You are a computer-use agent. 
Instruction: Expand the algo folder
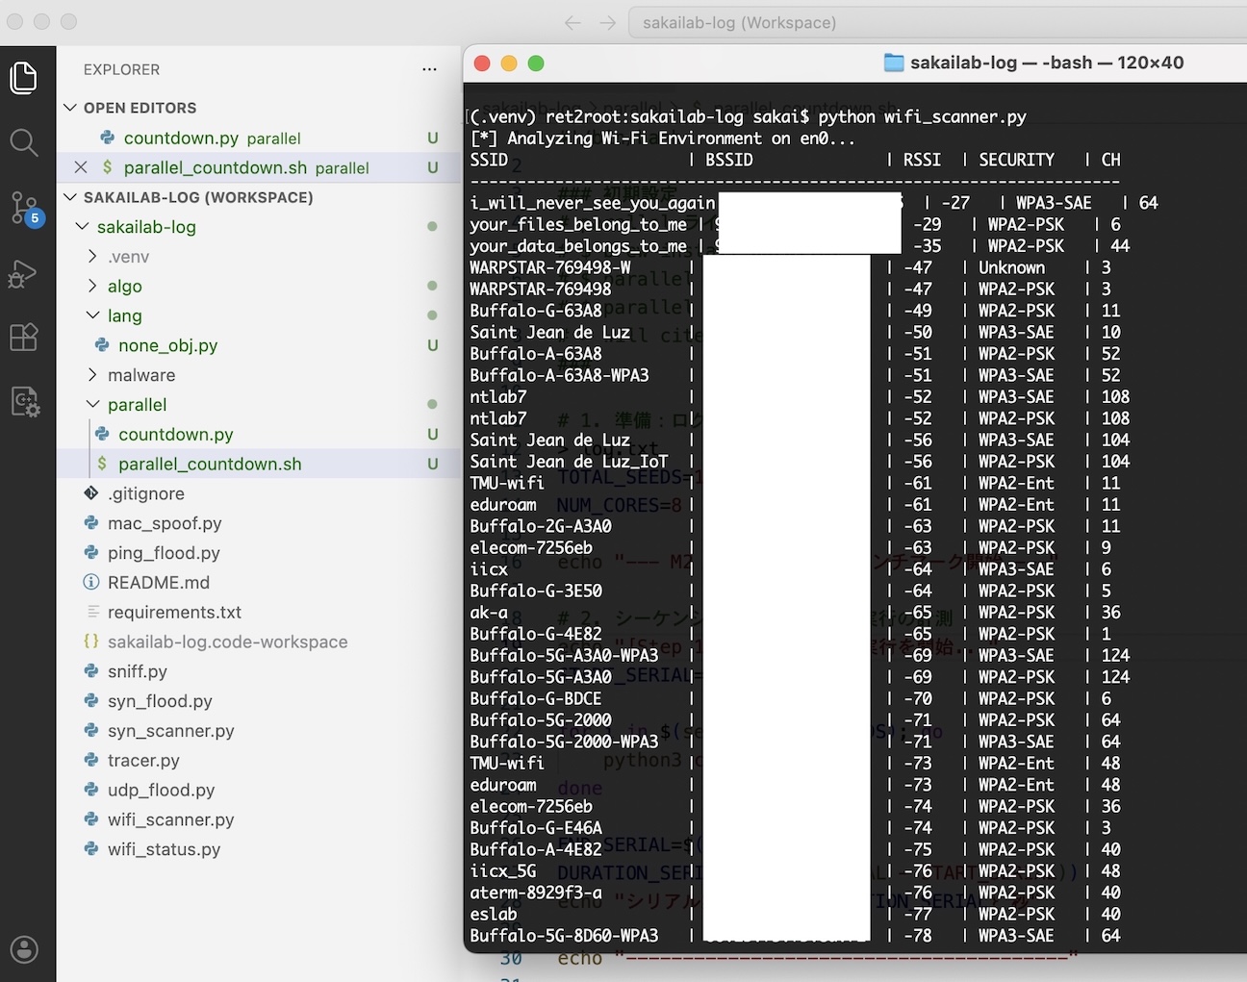pyautogui.click(x=92, y=286)
